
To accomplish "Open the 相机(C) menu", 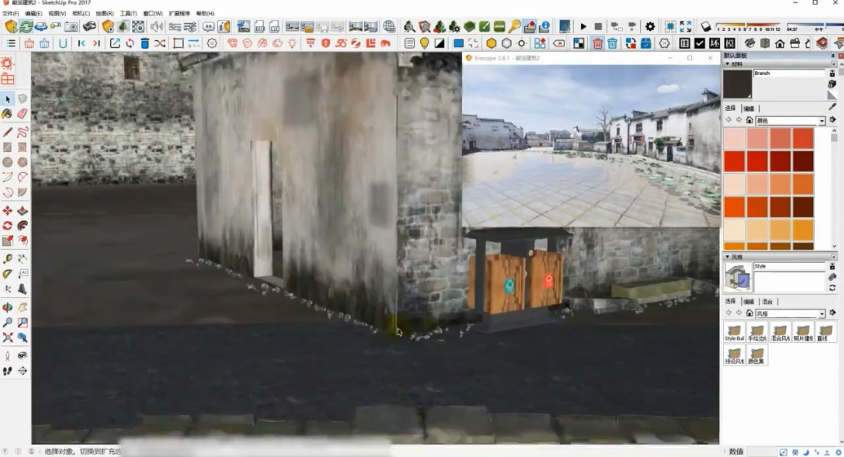I will (81, 13).
